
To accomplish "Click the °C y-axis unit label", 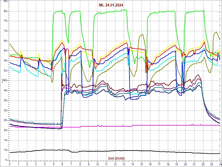I will [x=2, y=81].
